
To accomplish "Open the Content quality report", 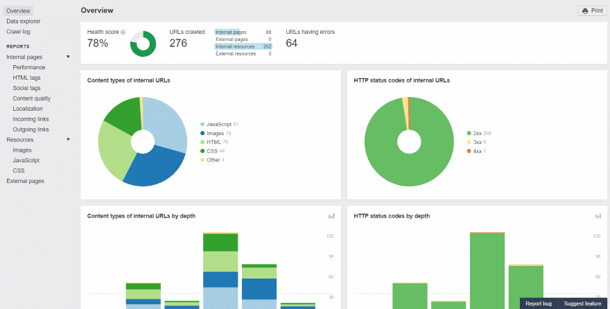I will click(31, 98).
